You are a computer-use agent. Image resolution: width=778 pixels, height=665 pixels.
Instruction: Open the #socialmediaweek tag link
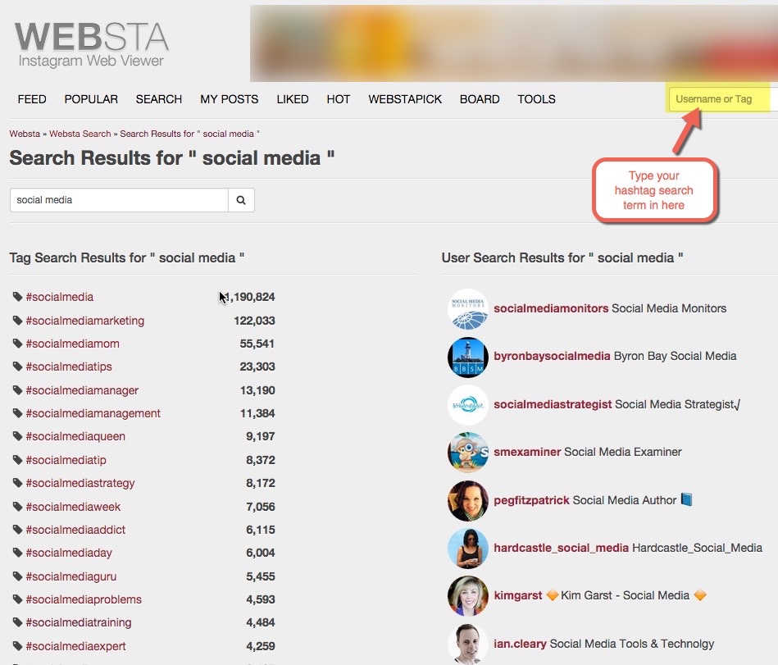coord(73,507)
